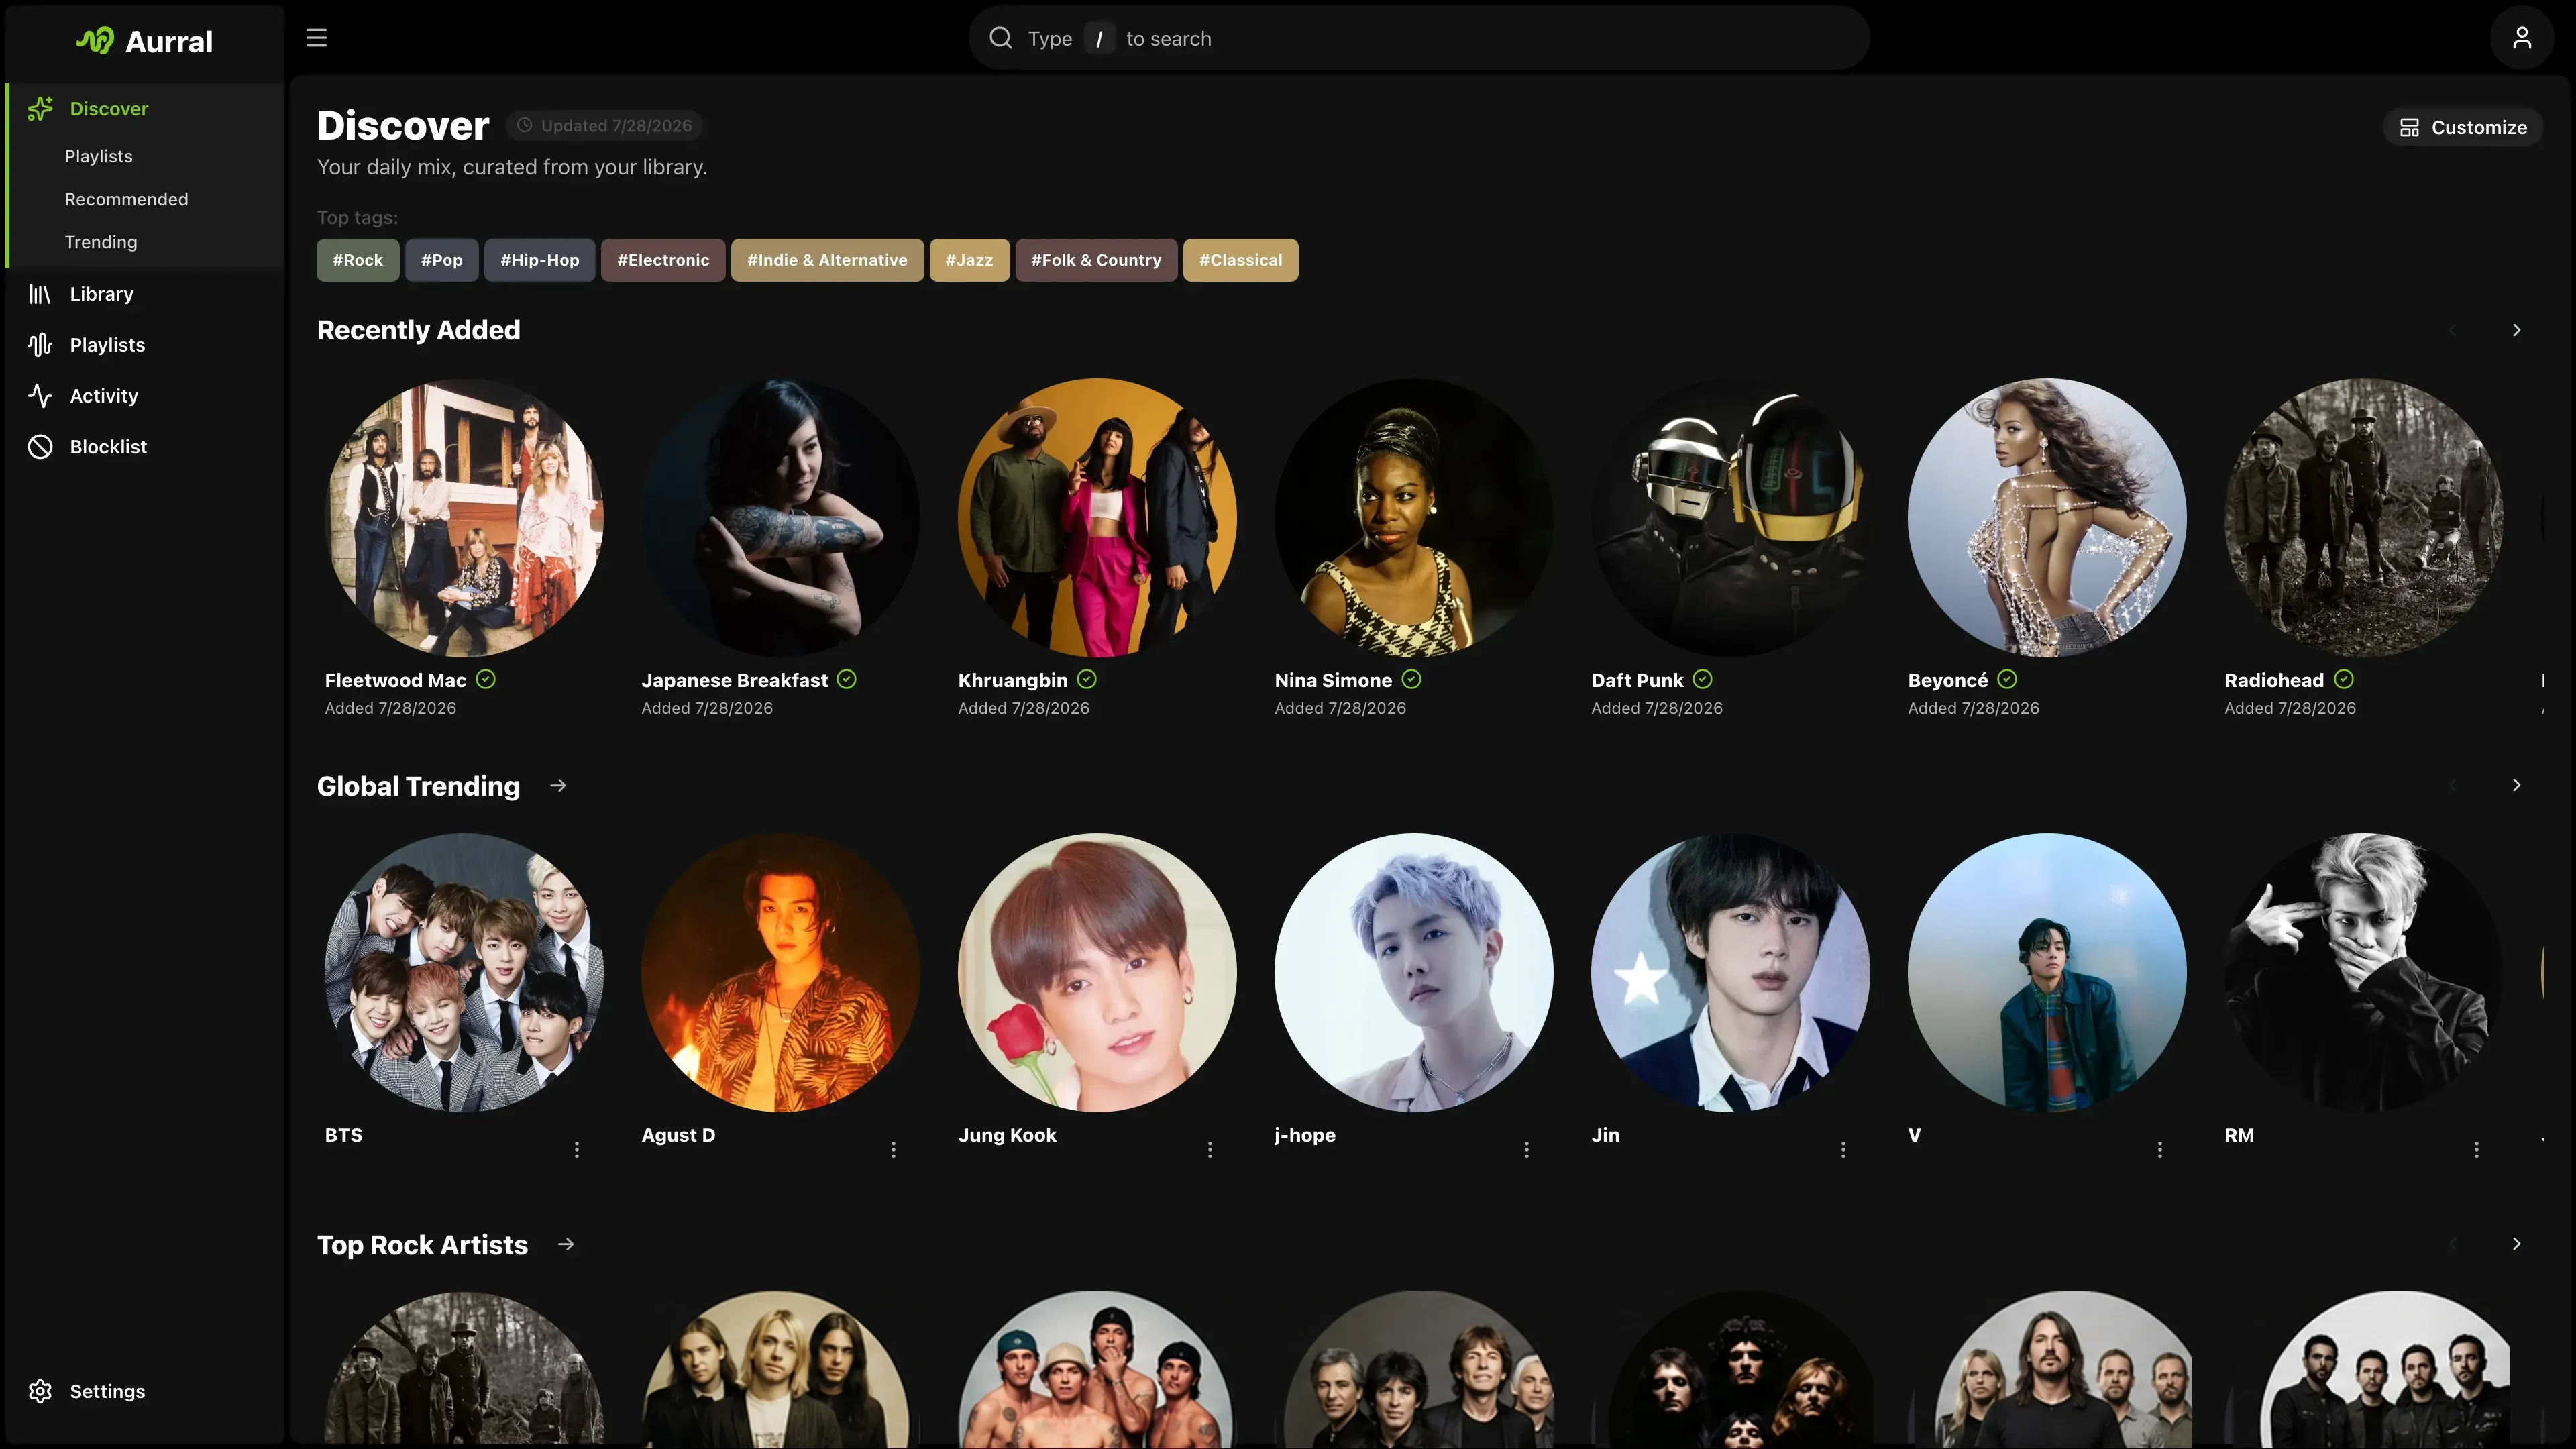This screenshot has width=2576, height=1449.
Task: Filter by #Indie & Alternative tag
Action: 827,260
